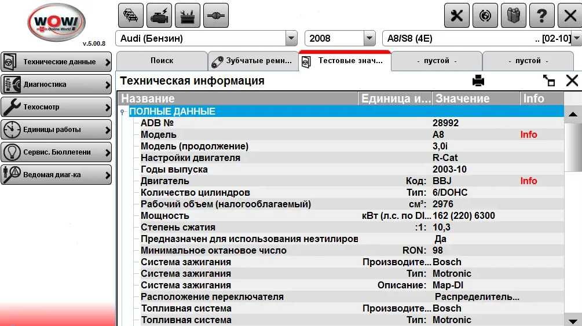Switch to the Поиск tab
582x326 pixels.
click(x=162, y=61)
